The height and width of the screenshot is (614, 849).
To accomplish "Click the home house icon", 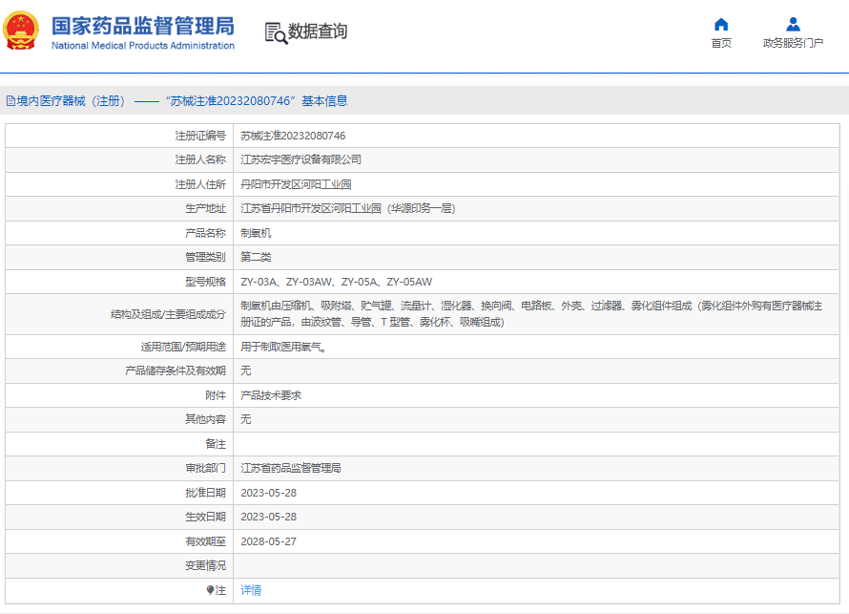I will pyautogui.click(x=721, y=24).
